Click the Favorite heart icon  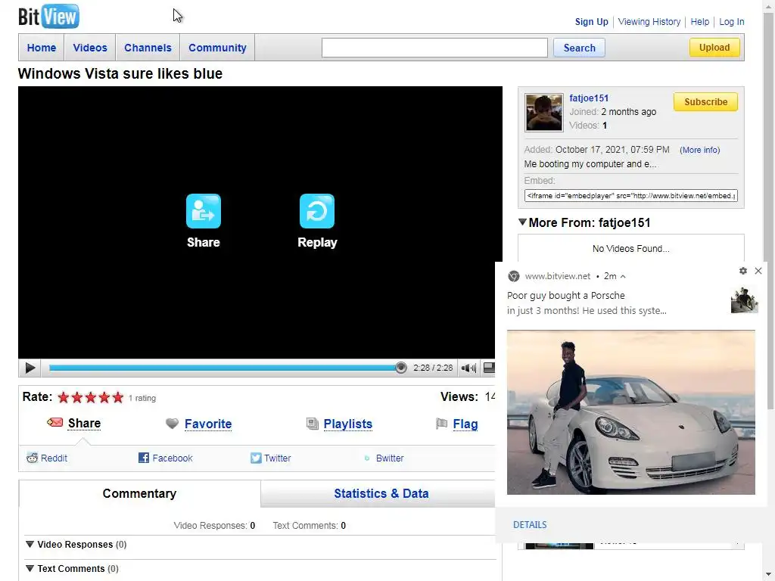[172, 424]
